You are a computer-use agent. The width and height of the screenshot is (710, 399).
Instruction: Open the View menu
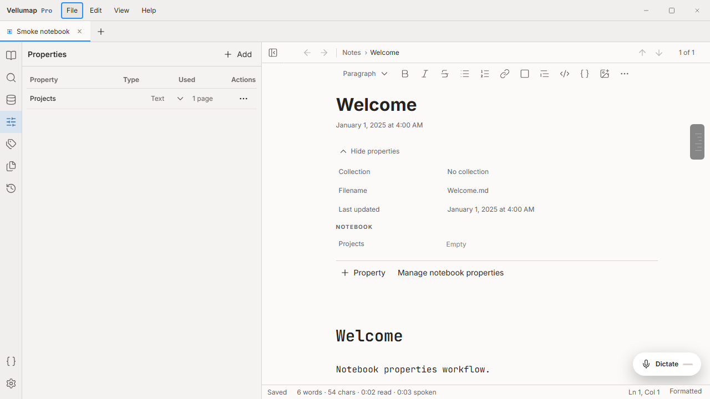pyautogui.click(x=121, y=11)
